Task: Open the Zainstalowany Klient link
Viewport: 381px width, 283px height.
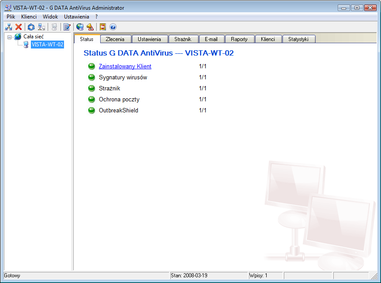Action: (x=125, y=66)
